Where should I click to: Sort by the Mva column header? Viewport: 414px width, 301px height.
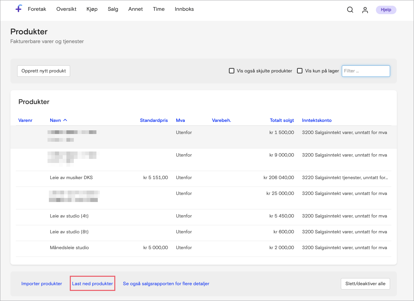pos(180,120)
